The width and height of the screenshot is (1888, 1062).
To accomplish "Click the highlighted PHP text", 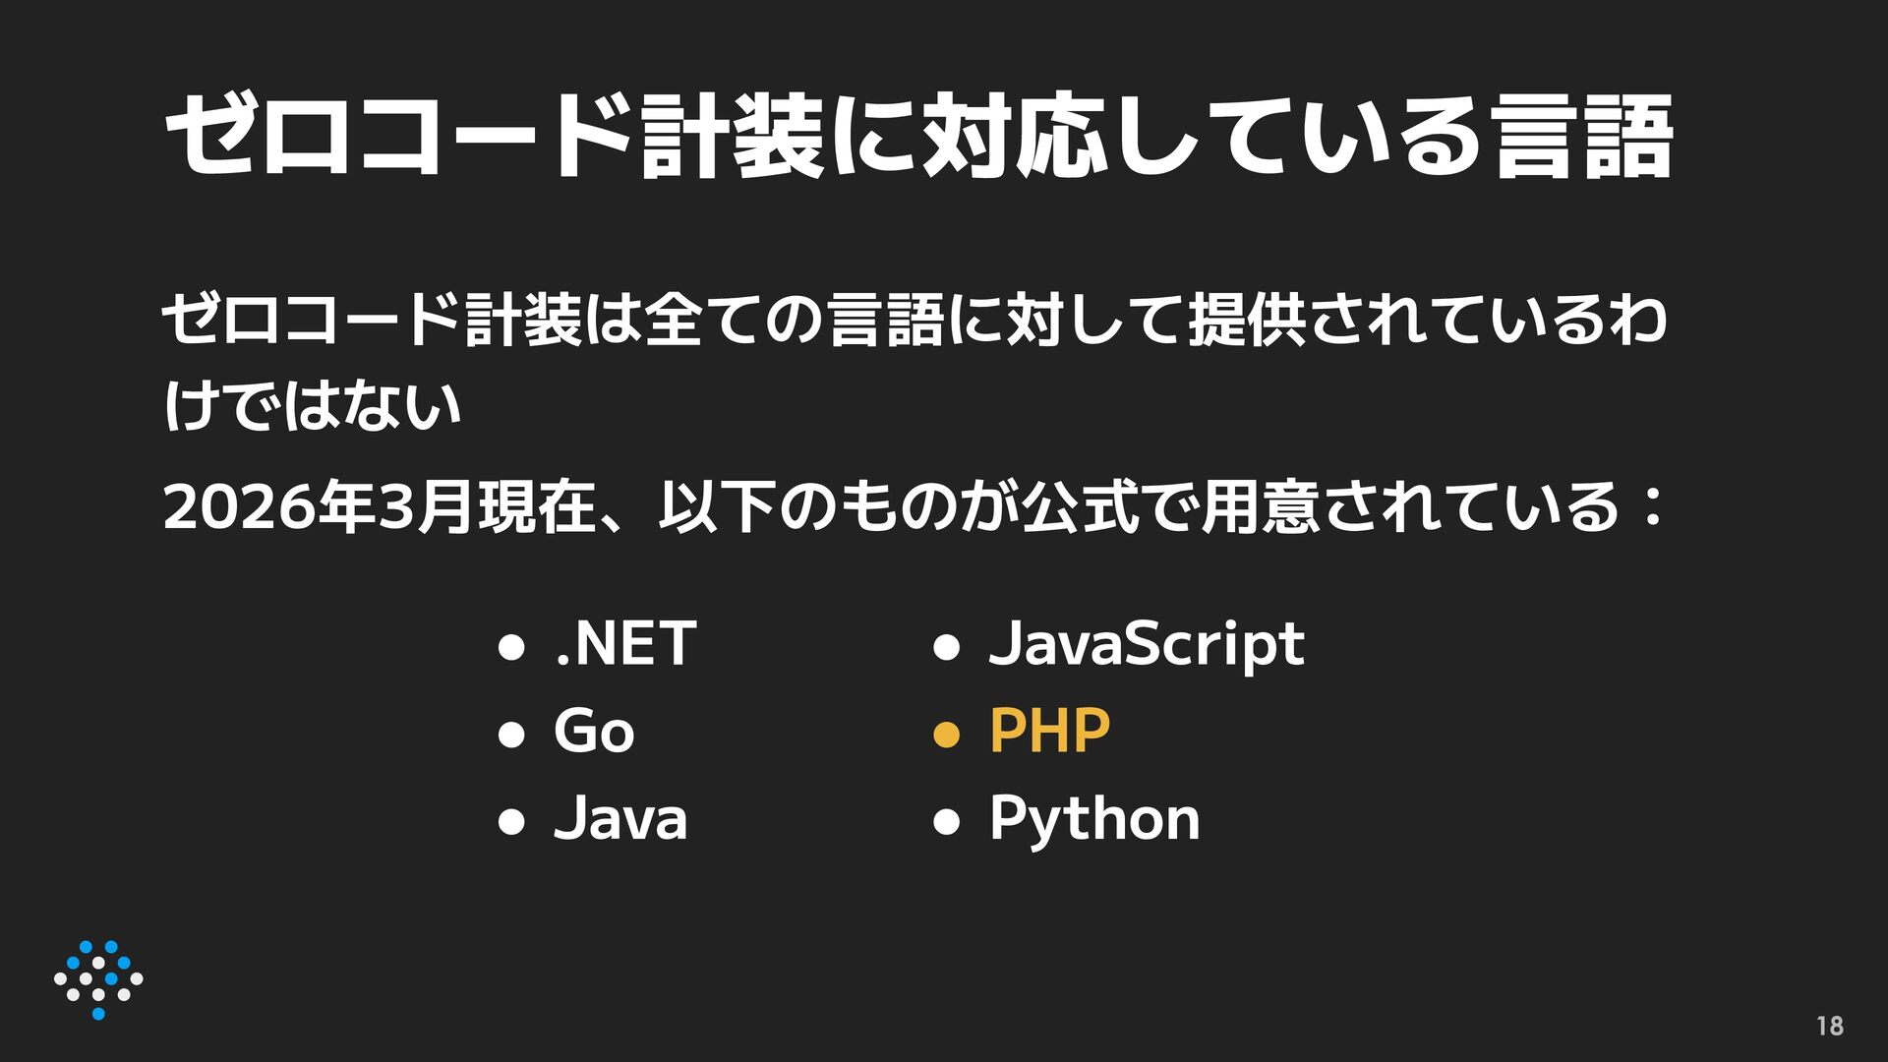I will [1050, 732].
